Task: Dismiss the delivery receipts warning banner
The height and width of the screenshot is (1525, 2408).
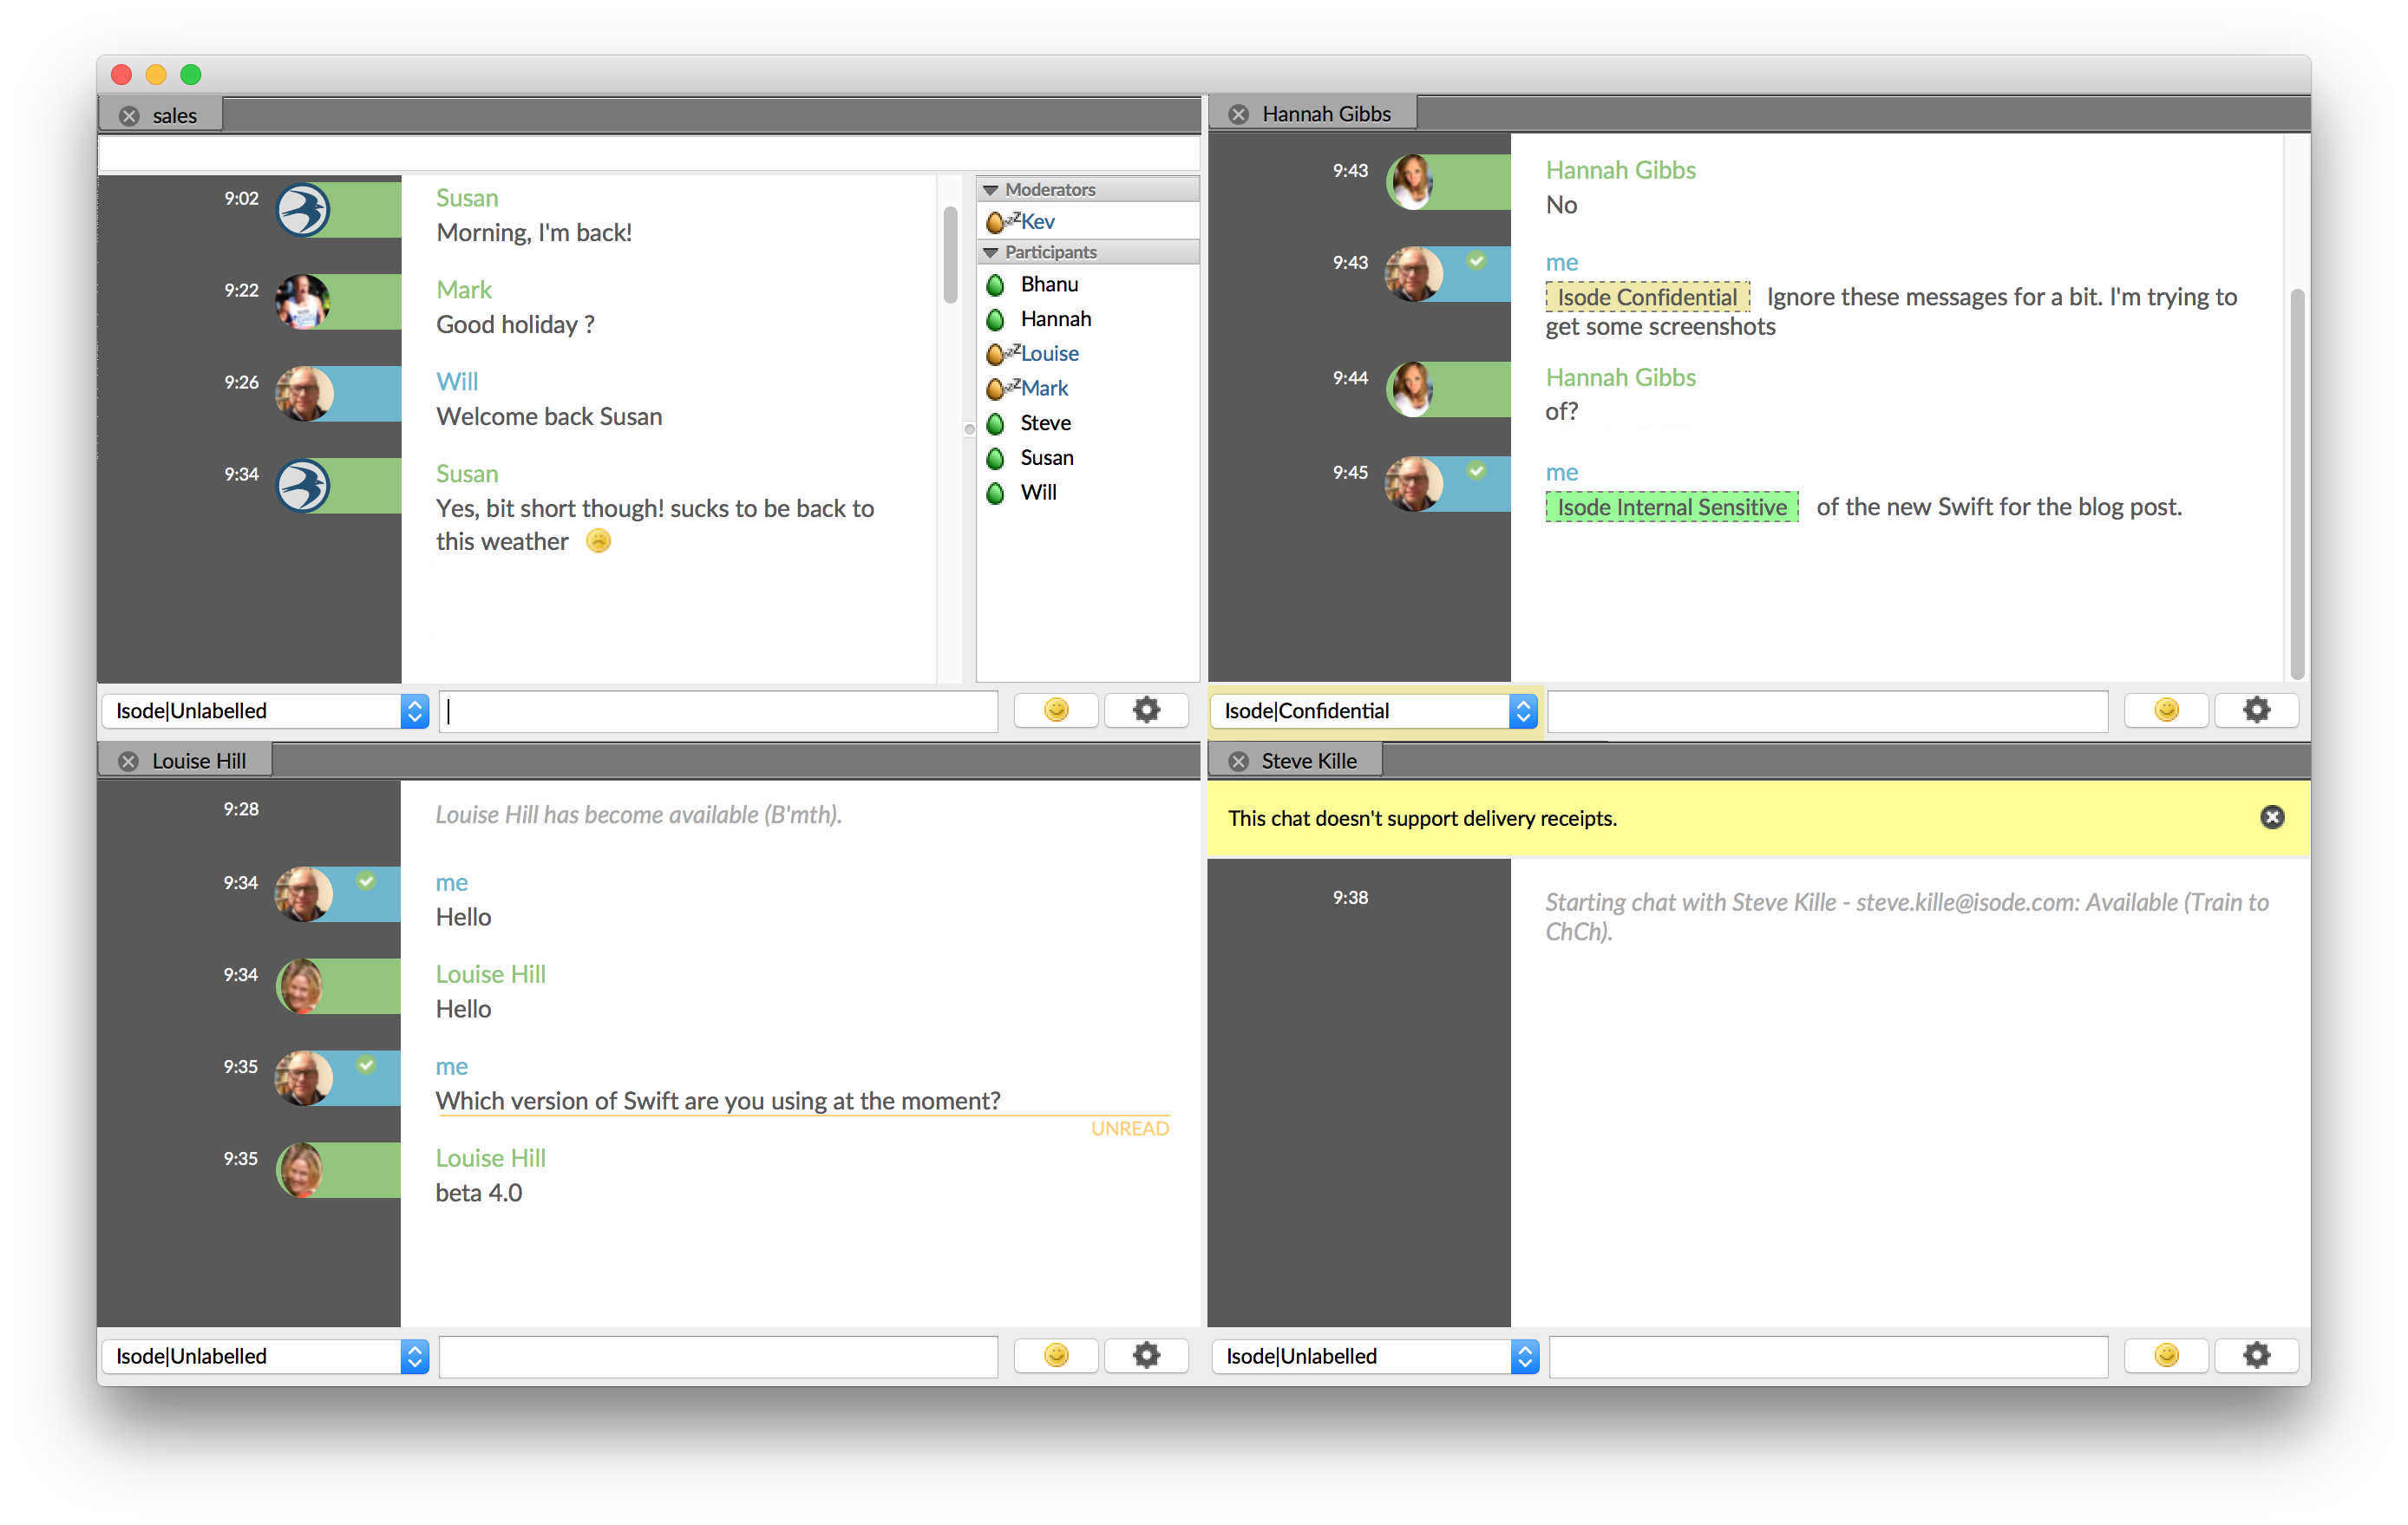Action: (x=2272, y=817)
